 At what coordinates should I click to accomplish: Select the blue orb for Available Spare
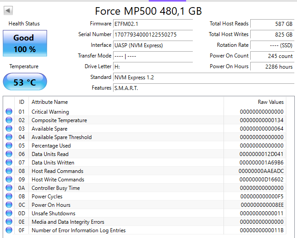9,129
